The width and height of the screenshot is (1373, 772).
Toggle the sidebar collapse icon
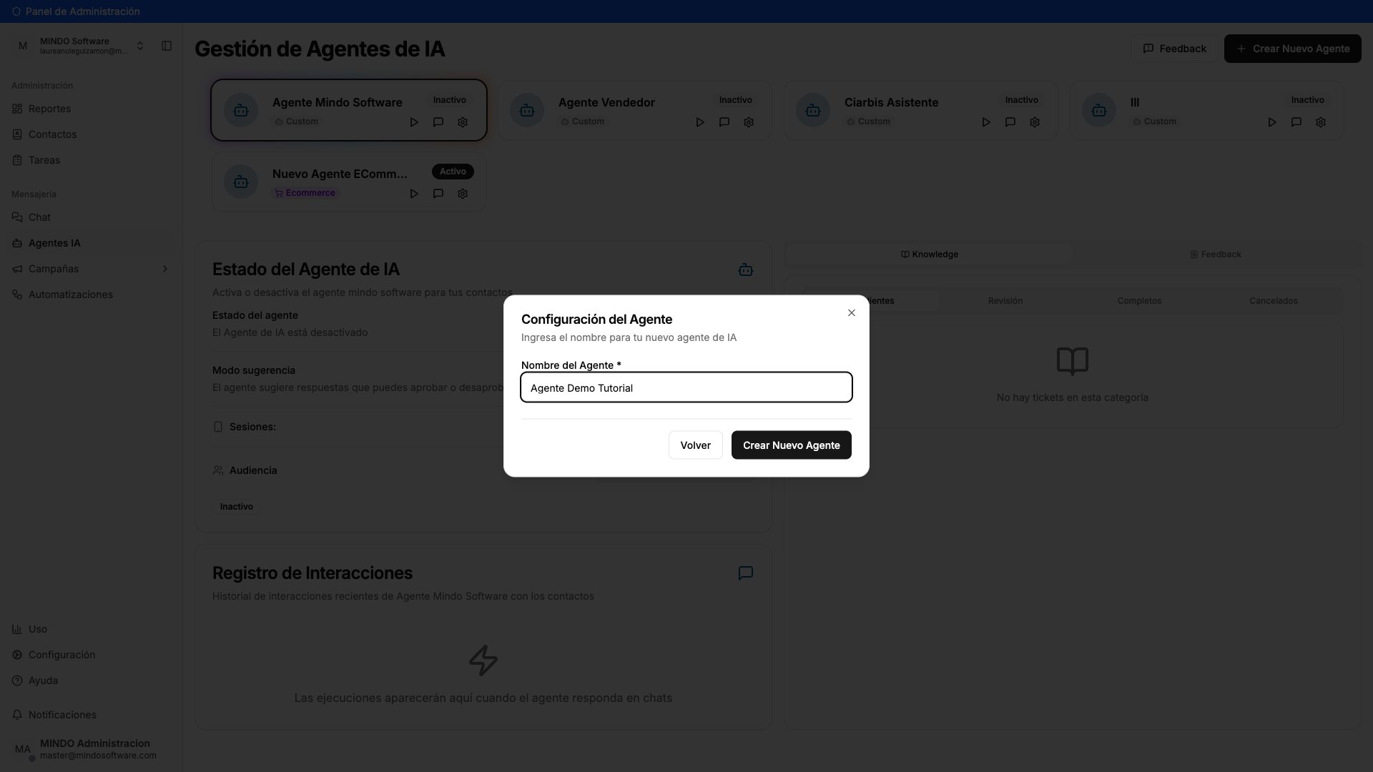167,46
